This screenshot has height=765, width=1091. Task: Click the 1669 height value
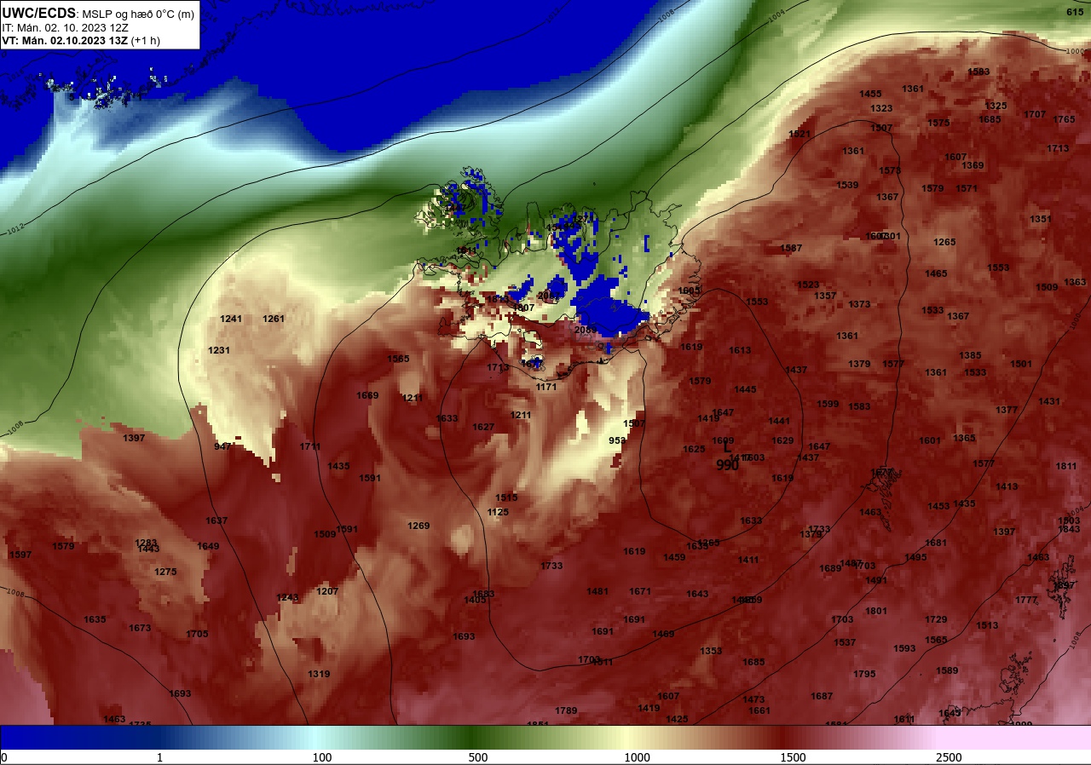(x=367, y=395)
